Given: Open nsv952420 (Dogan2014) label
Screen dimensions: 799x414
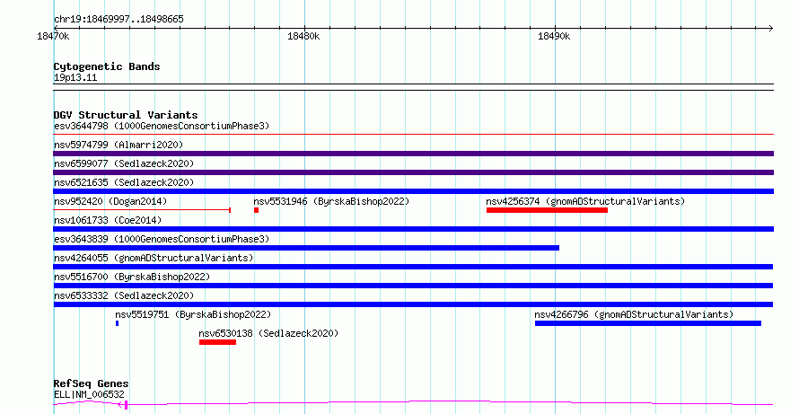Looking at the screenshot, I should click(x=110, y=201).
